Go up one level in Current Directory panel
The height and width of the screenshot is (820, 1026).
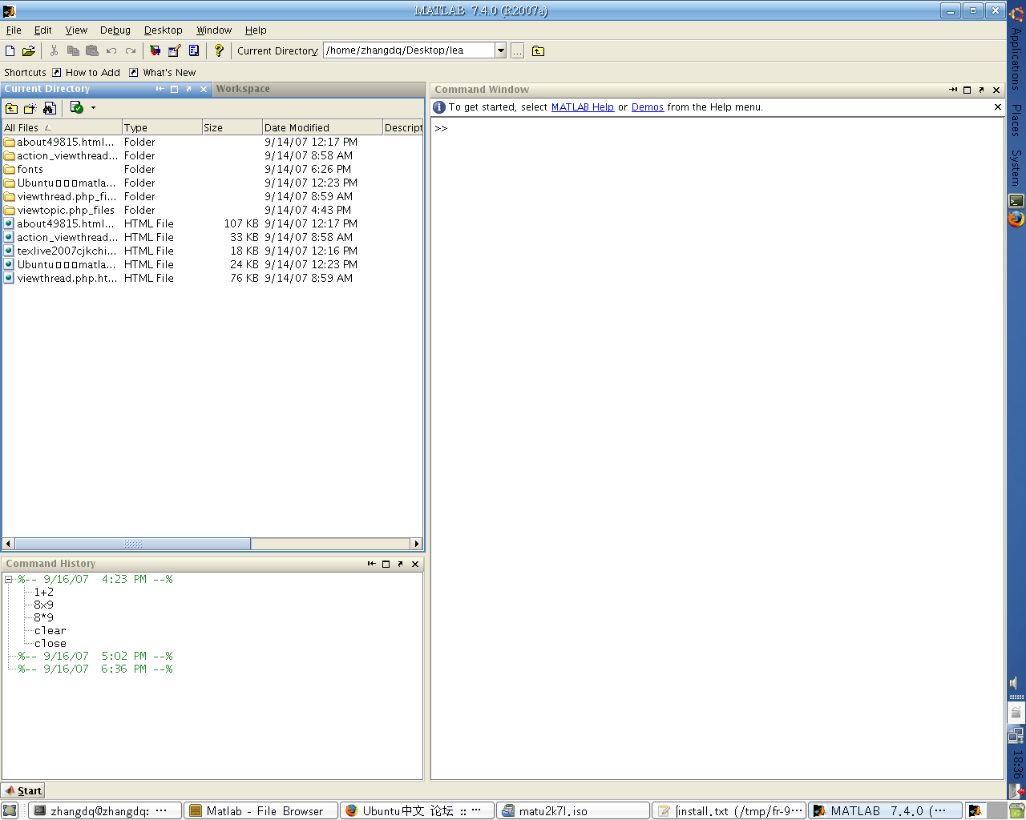[x=11, y=108]
